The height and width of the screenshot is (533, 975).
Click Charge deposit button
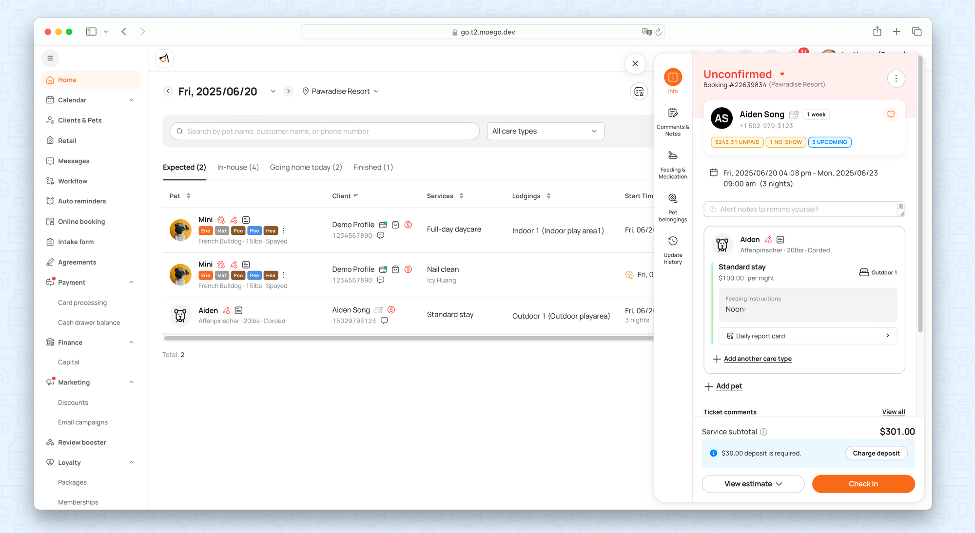tap(876, 454)
